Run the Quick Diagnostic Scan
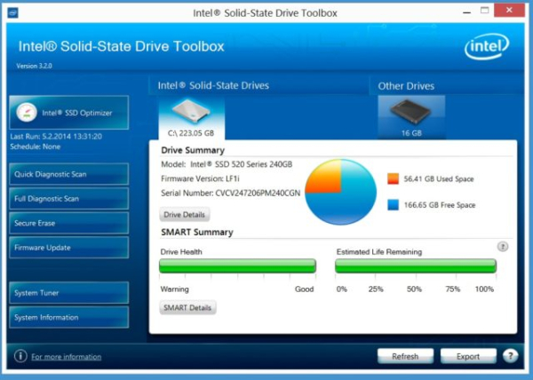 69,174
